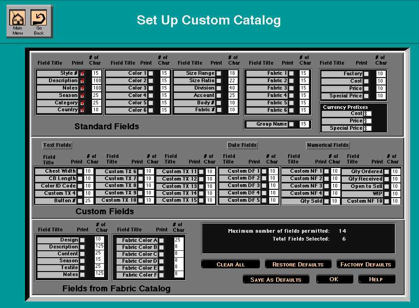The image size is (419, 308).
Task: Uncheck the Style # print checkbox
Action: (82, 73)
